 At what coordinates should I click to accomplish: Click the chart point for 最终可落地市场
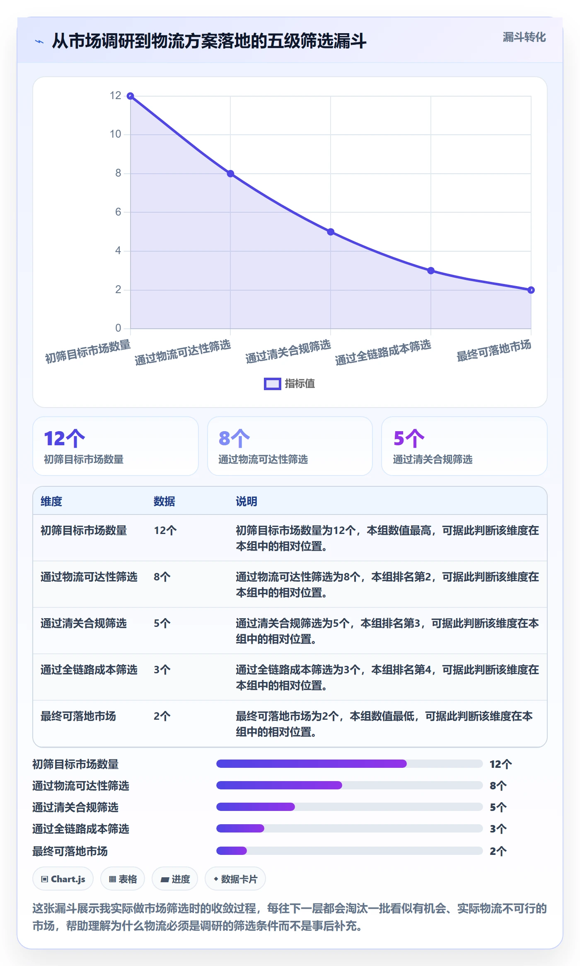(x=531, y=290)
